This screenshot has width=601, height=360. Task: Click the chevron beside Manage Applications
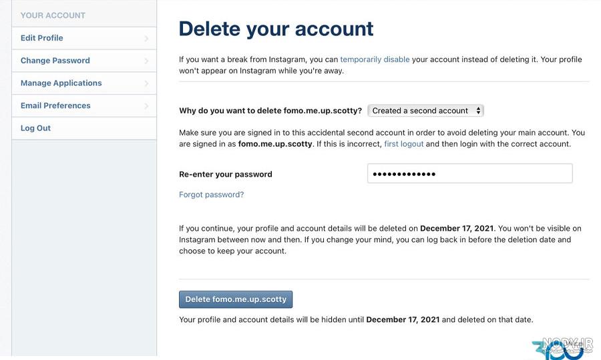click(x=146, y=83)
